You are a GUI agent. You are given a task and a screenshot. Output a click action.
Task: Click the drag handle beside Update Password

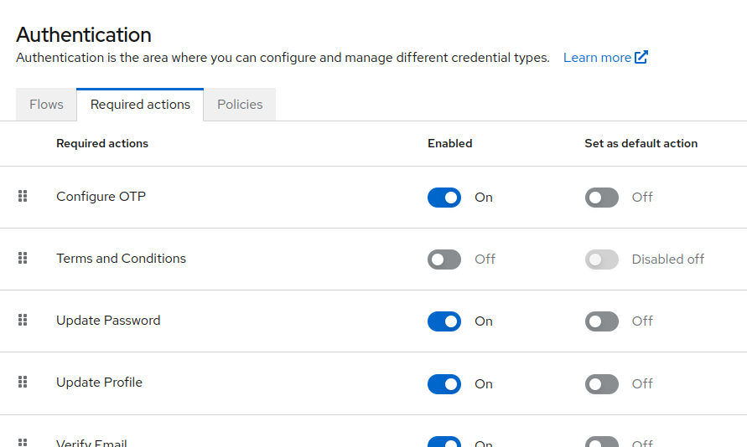[x=23, y=320]
